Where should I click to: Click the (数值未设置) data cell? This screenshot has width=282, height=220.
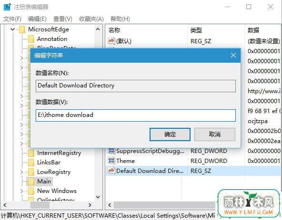[x=263, y=41]
